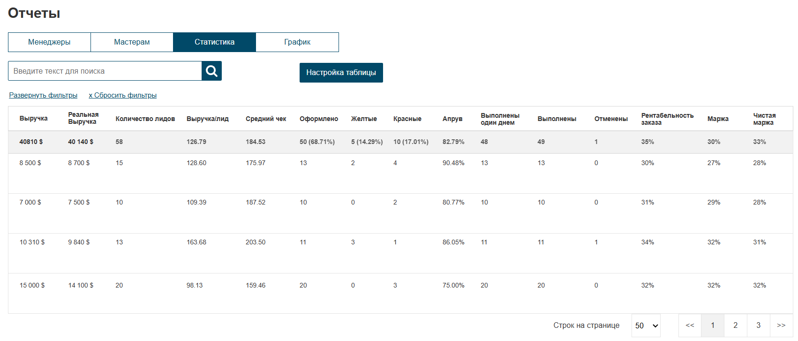This screenshot has height=341, width=798.
Task: Click the total value 126.79
Action: click(196, 142)
